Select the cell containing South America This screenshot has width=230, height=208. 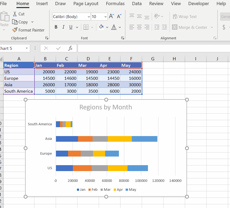tap(19, 91)
